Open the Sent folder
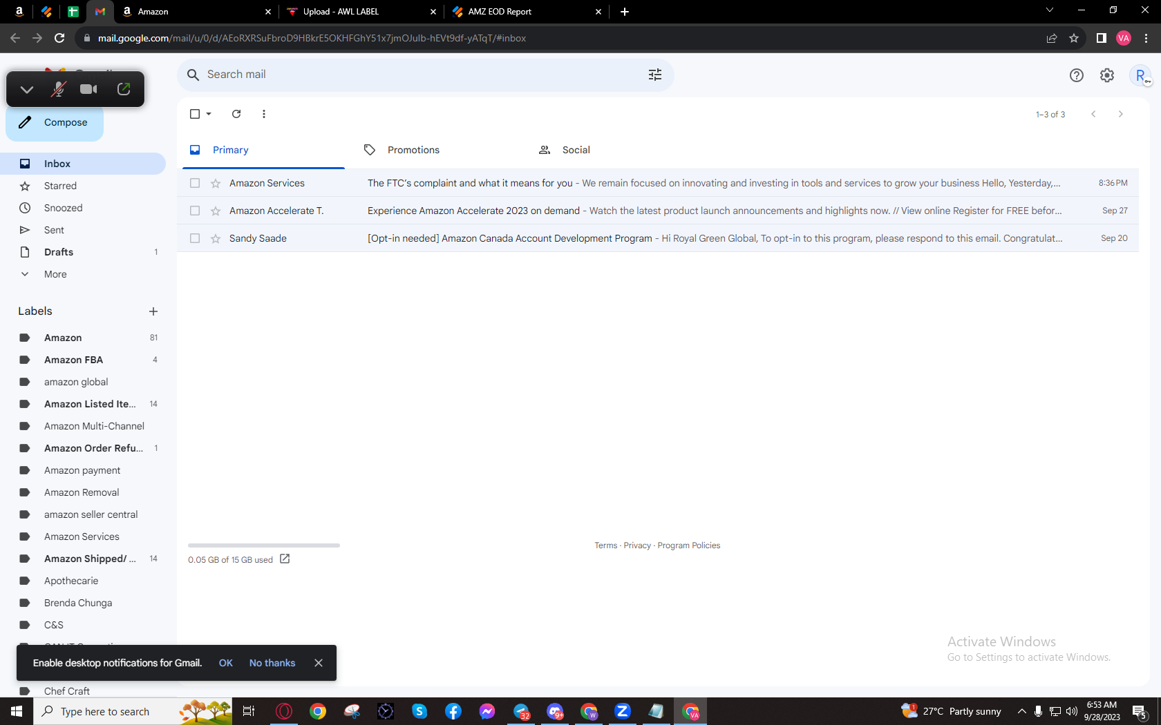Viewport: 1161px width, 725px height. click(x=83, y=230)
